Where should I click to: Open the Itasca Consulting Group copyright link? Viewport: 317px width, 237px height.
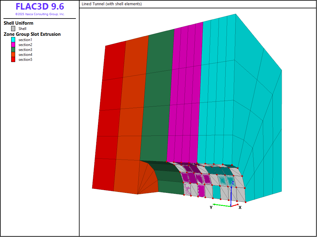(x=40, y=14)
